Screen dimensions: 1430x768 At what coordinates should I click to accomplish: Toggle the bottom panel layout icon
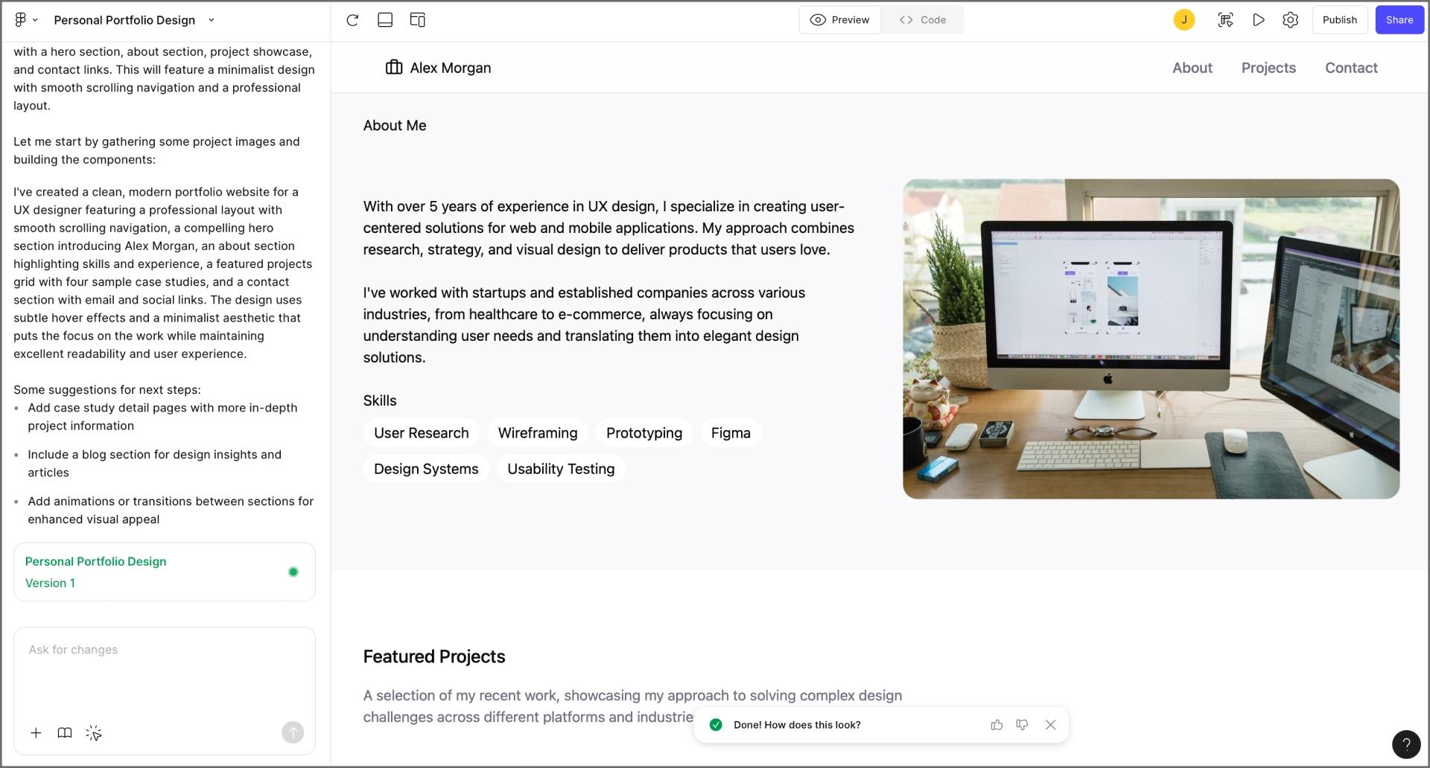tap(385, 20)
